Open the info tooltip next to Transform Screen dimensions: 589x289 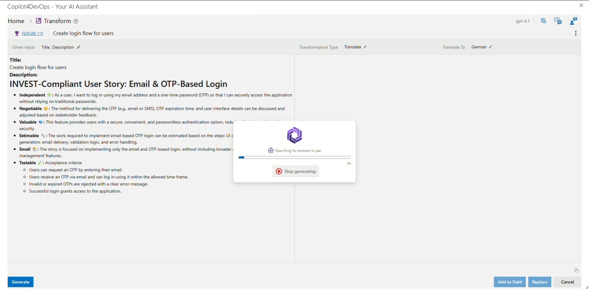[x=76, y=21]
